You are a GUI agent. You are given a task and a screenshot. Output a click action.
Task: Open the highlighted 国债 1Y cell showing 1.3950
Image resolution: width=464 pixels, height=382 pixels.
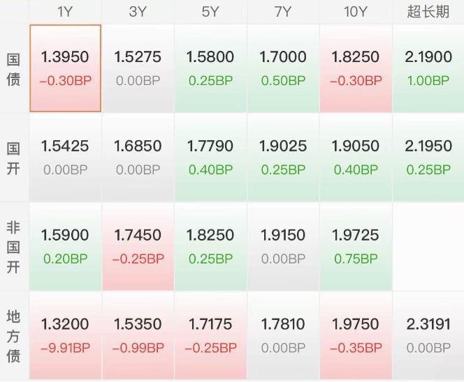coord(65,68)
